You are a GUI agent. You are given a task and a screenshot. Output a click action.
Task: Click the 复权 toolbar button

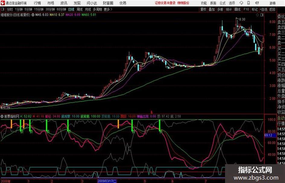click(x=203, y=9)
